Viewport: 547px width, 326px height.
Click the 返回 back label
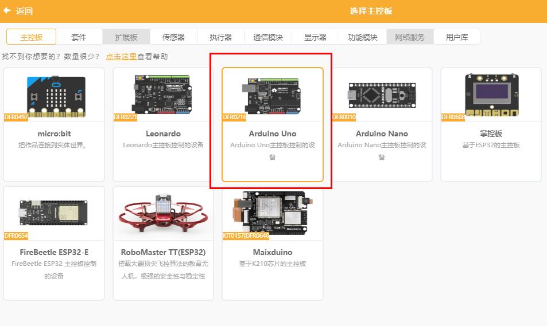click(24, 11)
